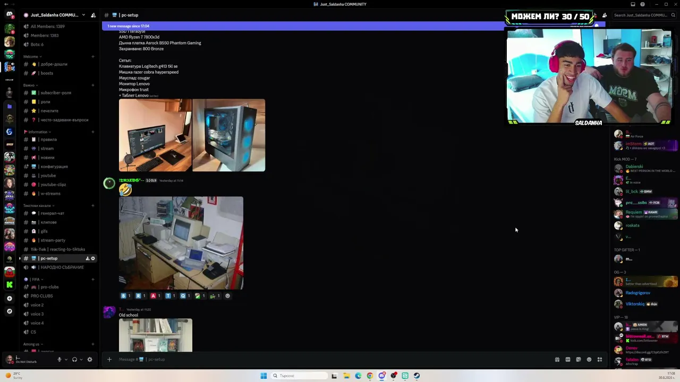Go to the генерал-чат channel

58,213
